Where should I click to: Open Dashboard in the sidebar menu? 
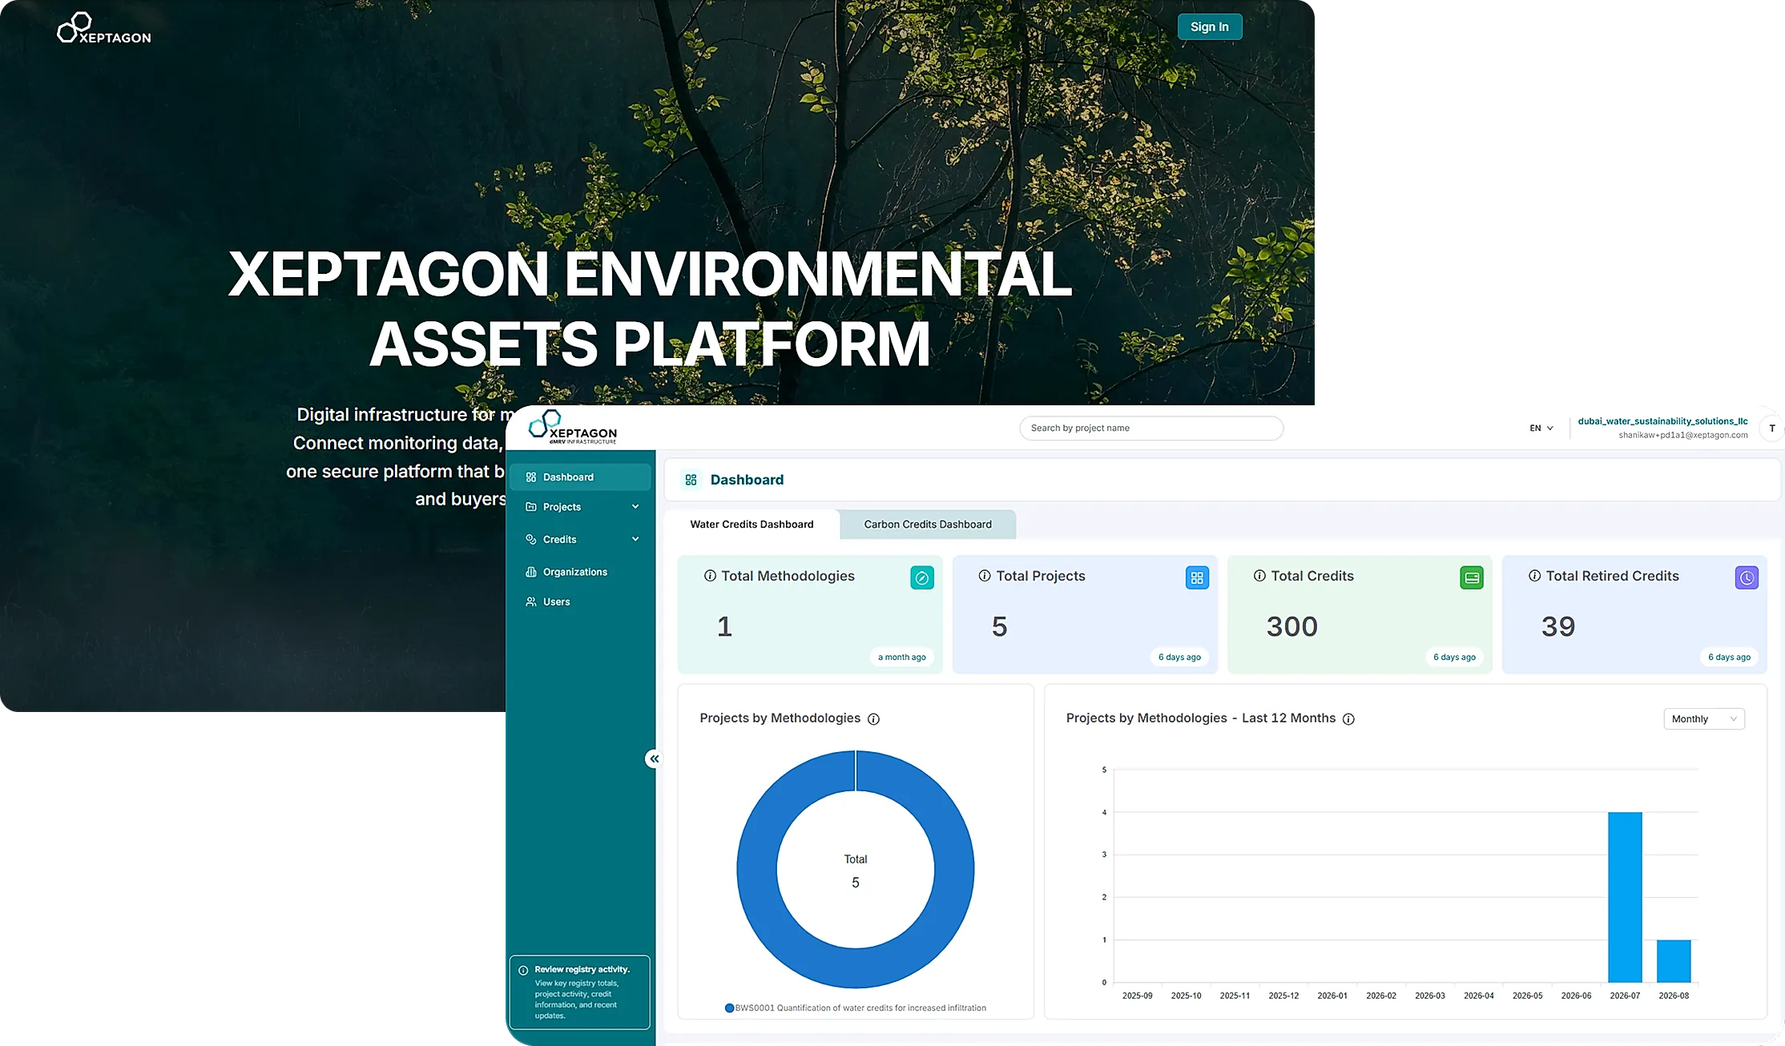pos(580,477)
